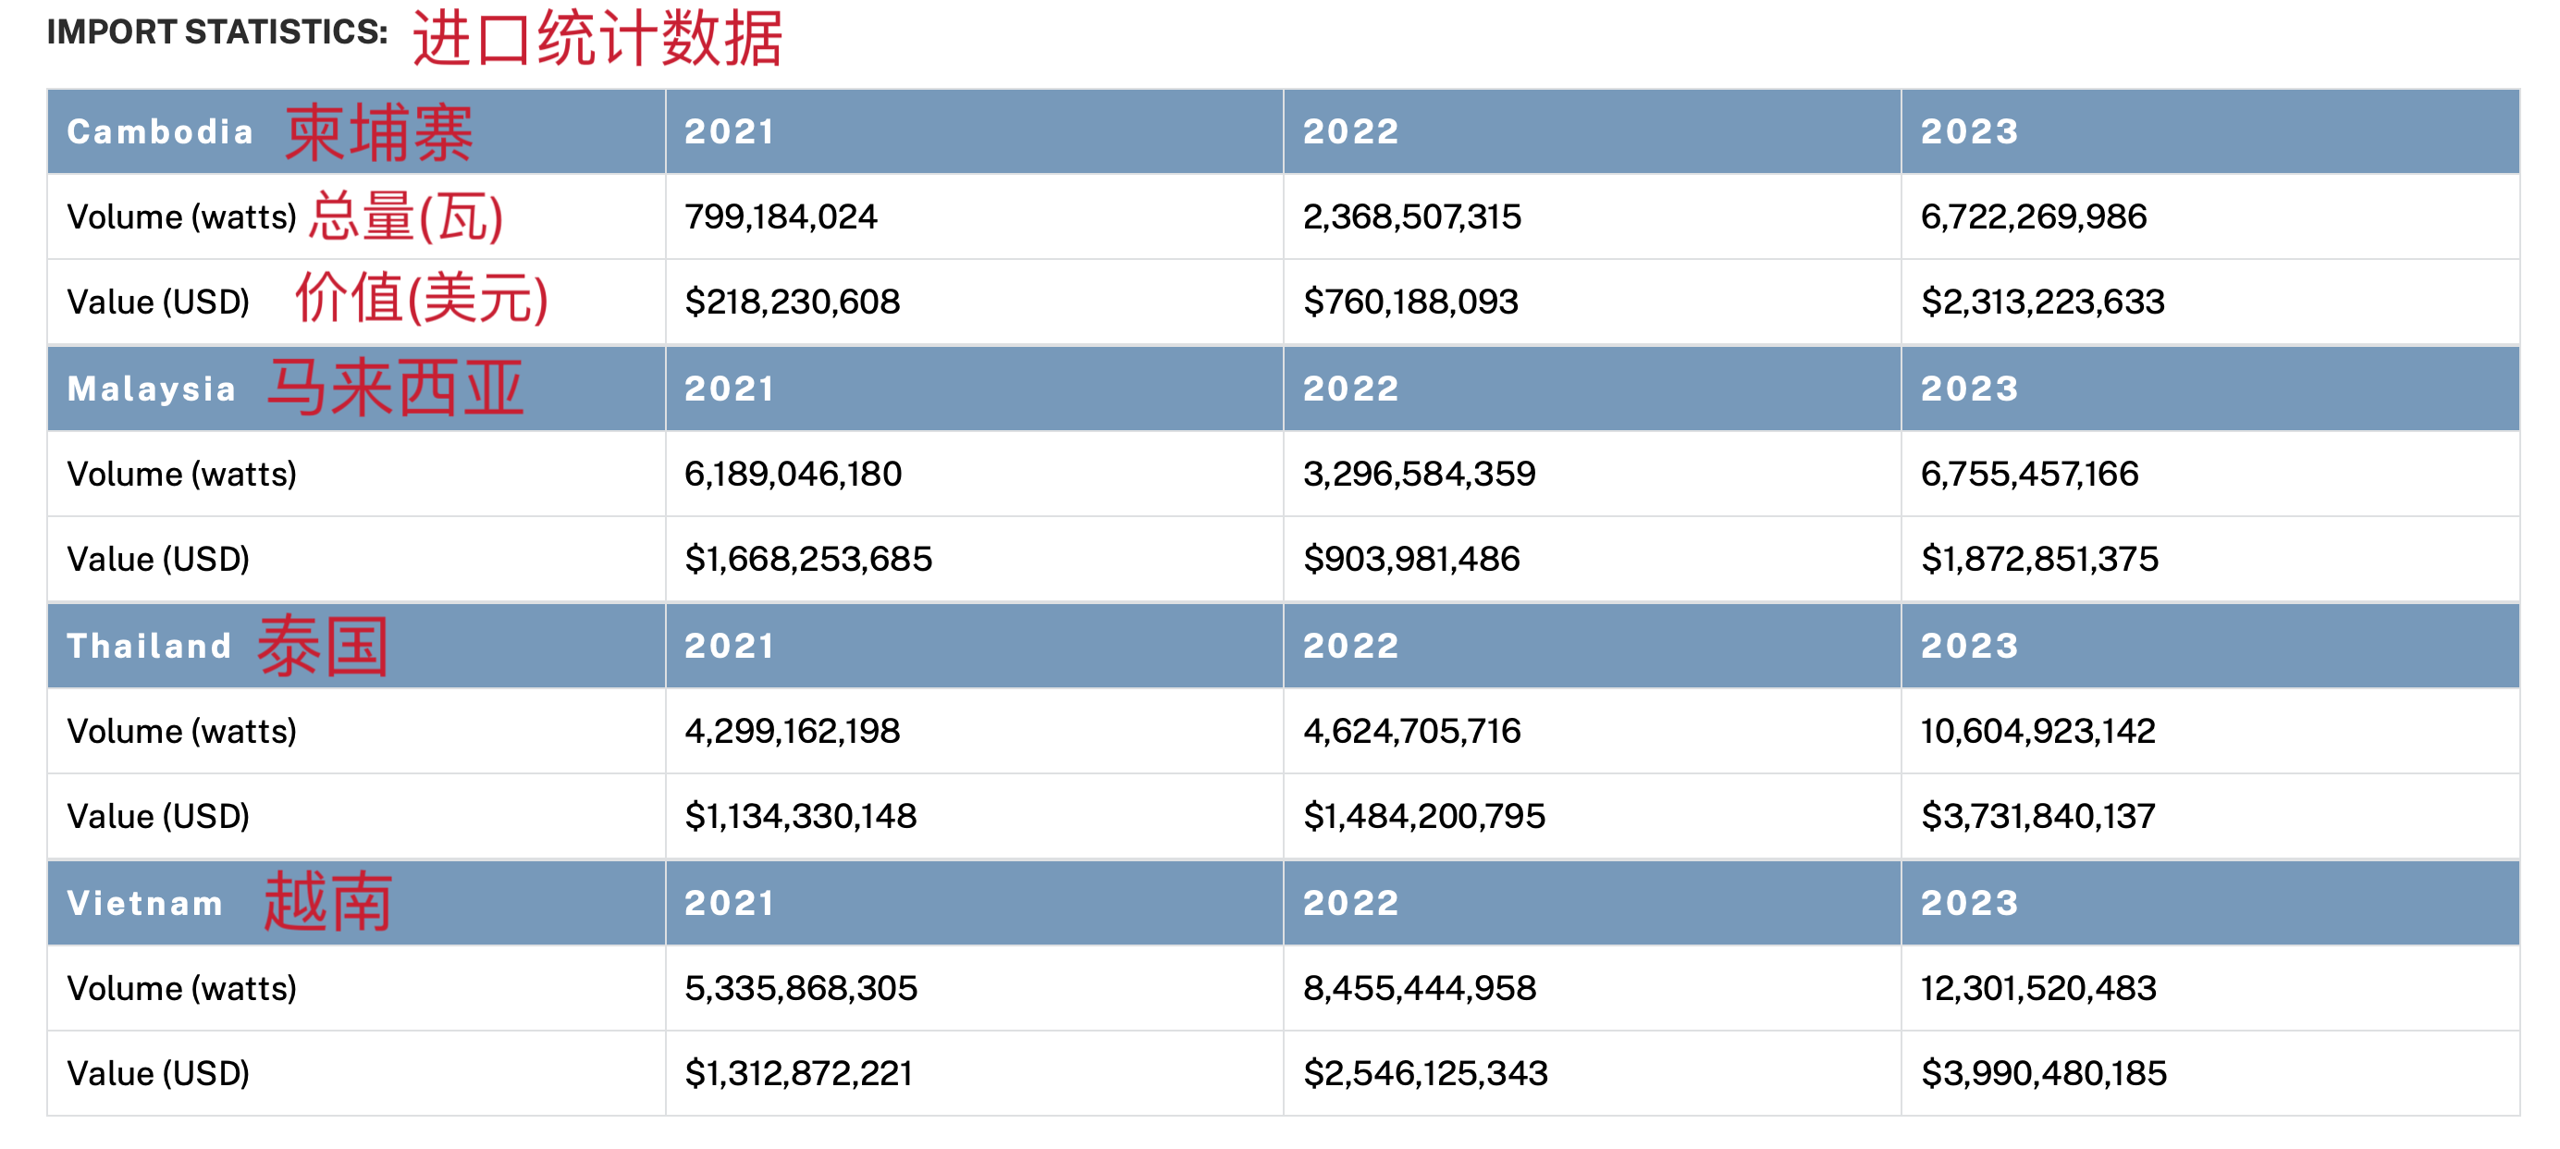Viewport: 2560px width, 1149px height.
Task: Select Malaysia's 2022 volume 3,296,584,359
Action: pyautogui.click(x=1418, y=473)
